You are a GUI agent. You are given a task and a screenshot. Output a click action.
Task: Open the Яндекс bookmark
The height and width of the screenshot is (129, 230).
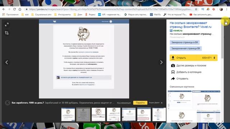tap(90, 14)
